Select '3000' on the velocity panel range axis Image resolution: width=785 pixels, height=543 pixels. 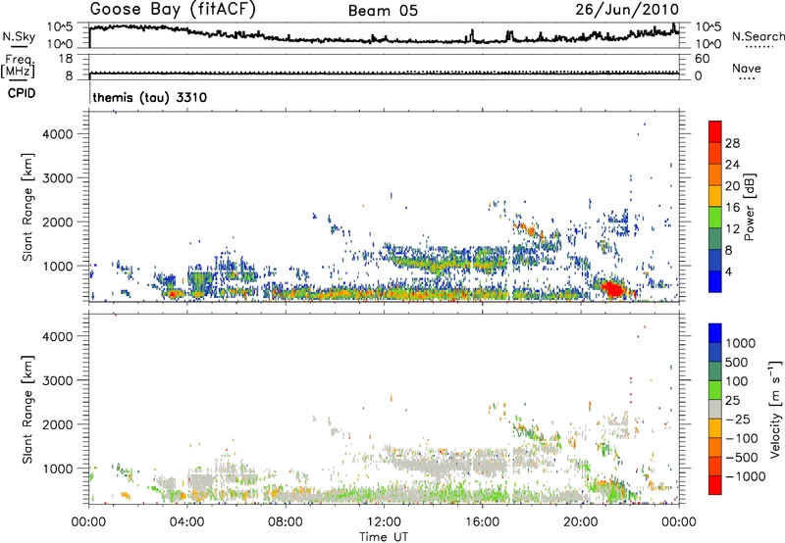[58, 380]
